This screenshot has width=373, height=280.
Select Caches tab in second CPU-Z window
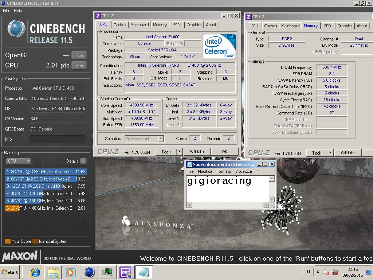(x=271, y=26)
